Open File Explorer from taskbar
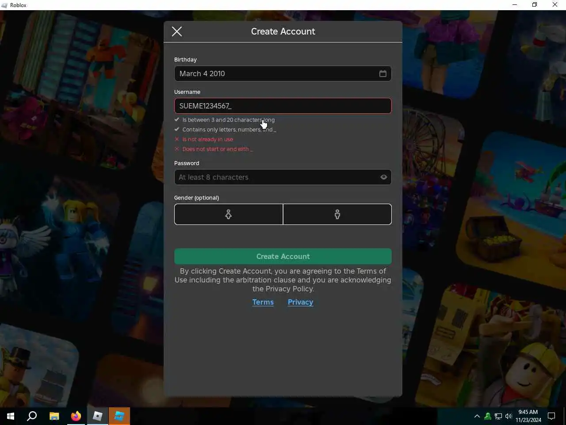566x425 pixels. (54, 416)
